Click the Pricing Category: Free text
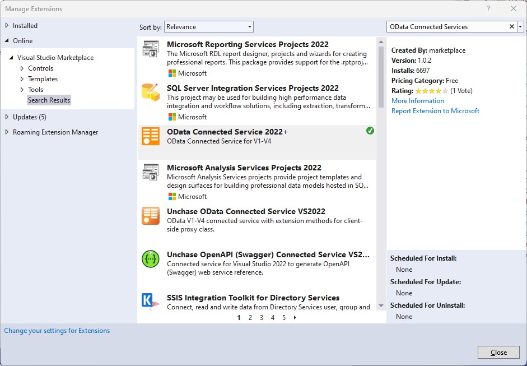Screen dimensions: 527x366 [x=425, y=81]
